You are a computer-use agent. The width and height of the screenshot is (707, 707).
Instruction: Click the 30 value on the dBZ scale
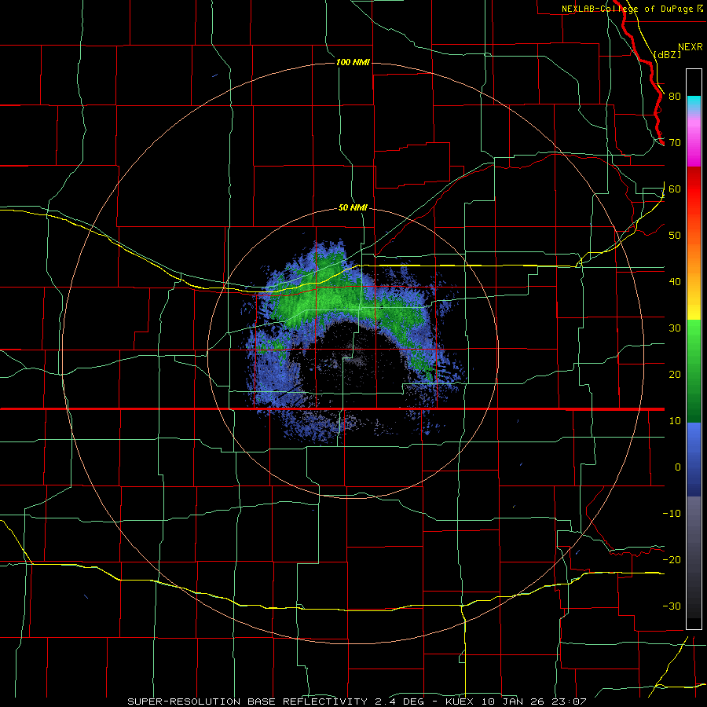coord(675,328)
